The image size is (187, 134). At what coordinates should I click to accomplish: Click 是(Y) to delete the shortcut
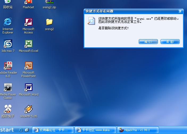pos(148,41)
